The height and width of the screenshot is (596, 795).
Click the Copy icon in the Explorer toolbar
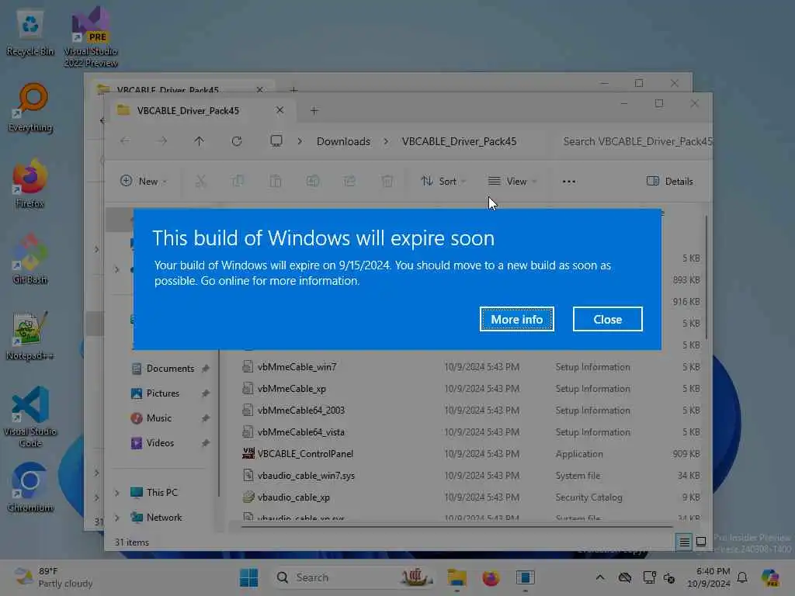tap(238, 181)
